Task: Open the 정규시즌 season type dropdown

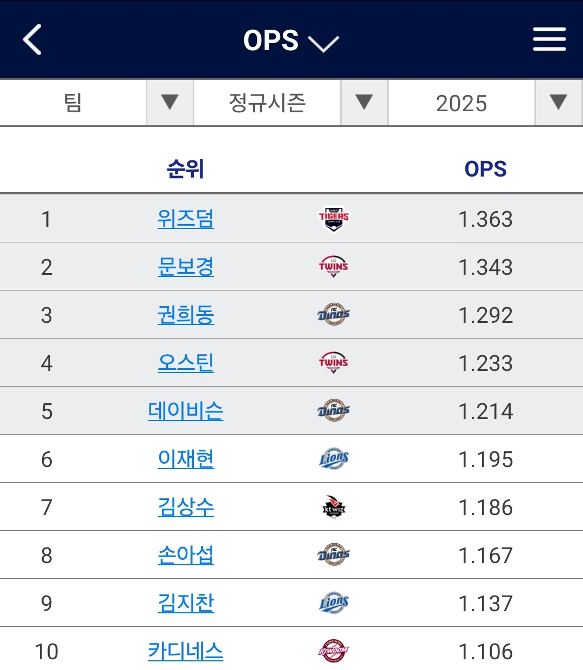Action: [291, 103]
